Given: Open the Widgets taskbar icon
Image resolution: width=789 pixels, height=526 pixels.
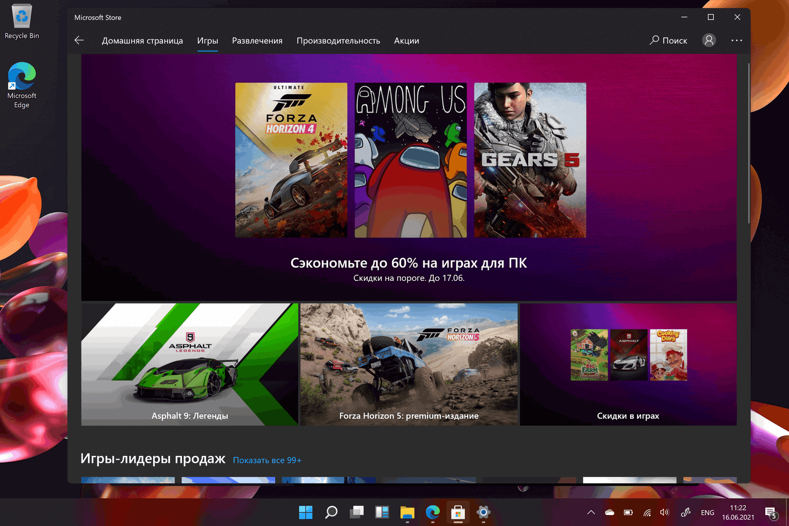Looking at the screenshot, I should pos(382,512).
